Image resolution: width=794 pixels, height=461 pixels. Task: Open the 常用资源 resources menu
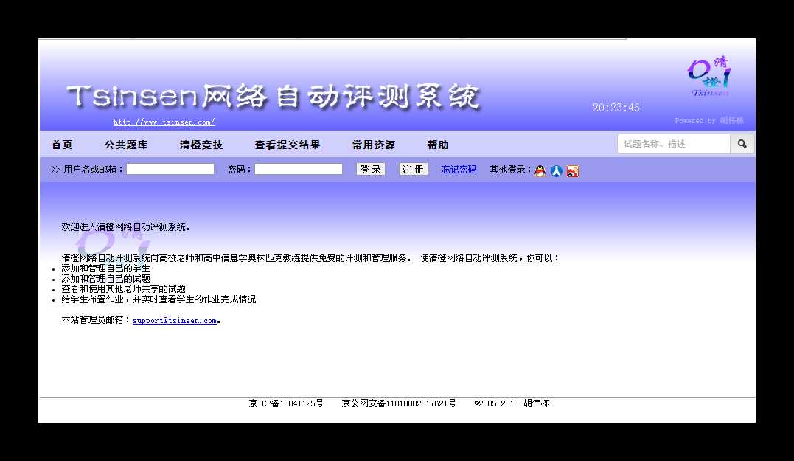[373, 145]
